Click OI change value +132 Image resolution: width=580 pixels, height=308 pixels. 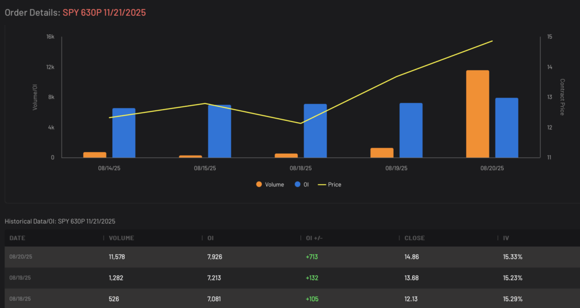coord(312,277)
